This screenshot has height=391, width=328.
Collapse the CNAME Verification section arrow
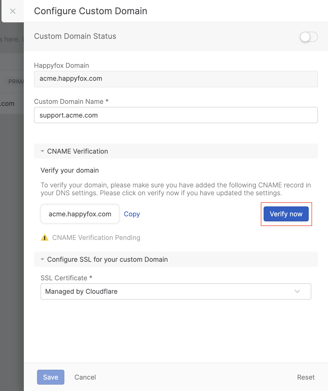pyautogui.click(x=42, y=151)
